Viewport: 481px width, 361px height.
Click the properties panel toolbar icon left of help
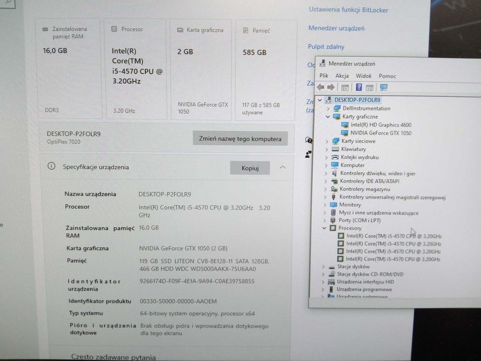[345, 88]
